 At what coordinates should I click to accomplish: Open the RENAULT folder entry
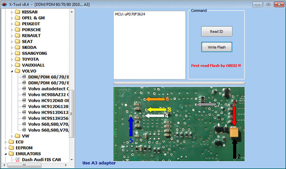point(31,35)
